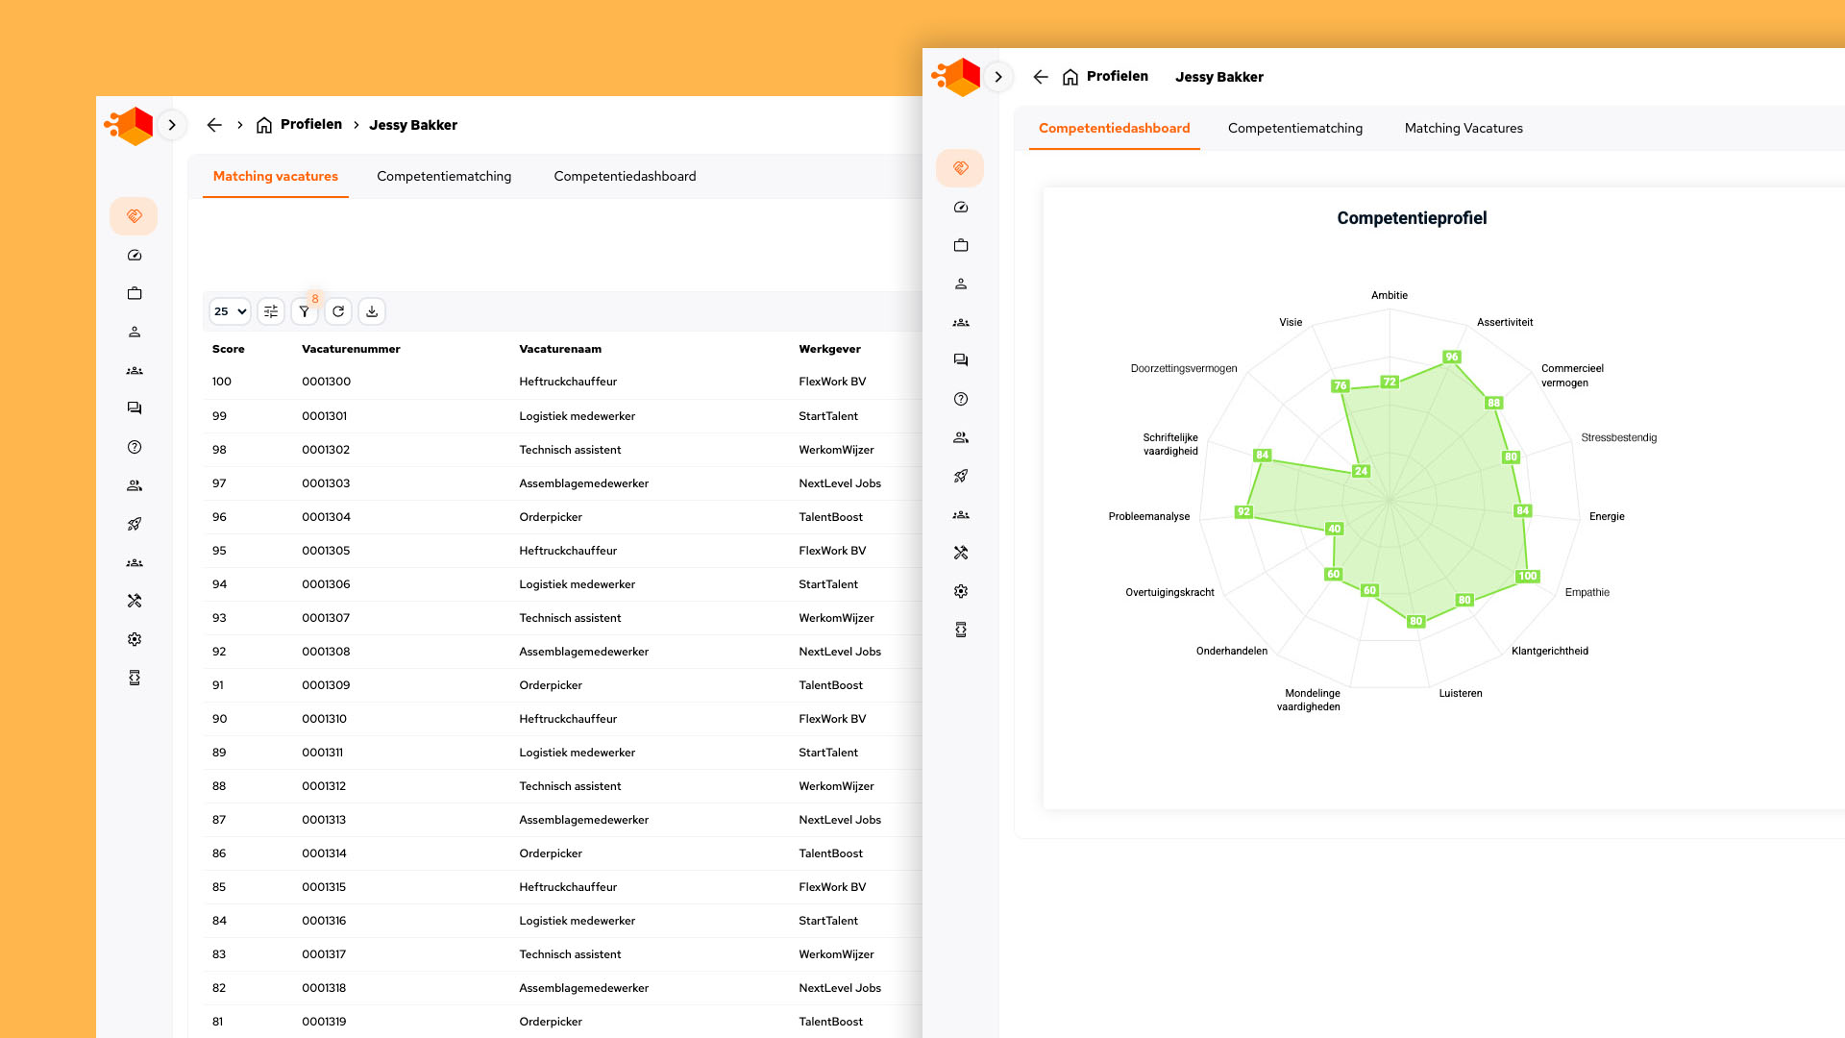
Task: Expand the left window sidebar with chevron
Action: (x=172, y=125)
